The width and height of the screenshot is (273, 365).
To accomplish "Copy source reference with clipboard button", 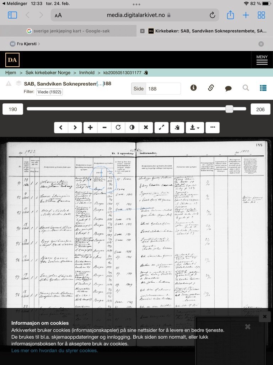I will [177, 128].
